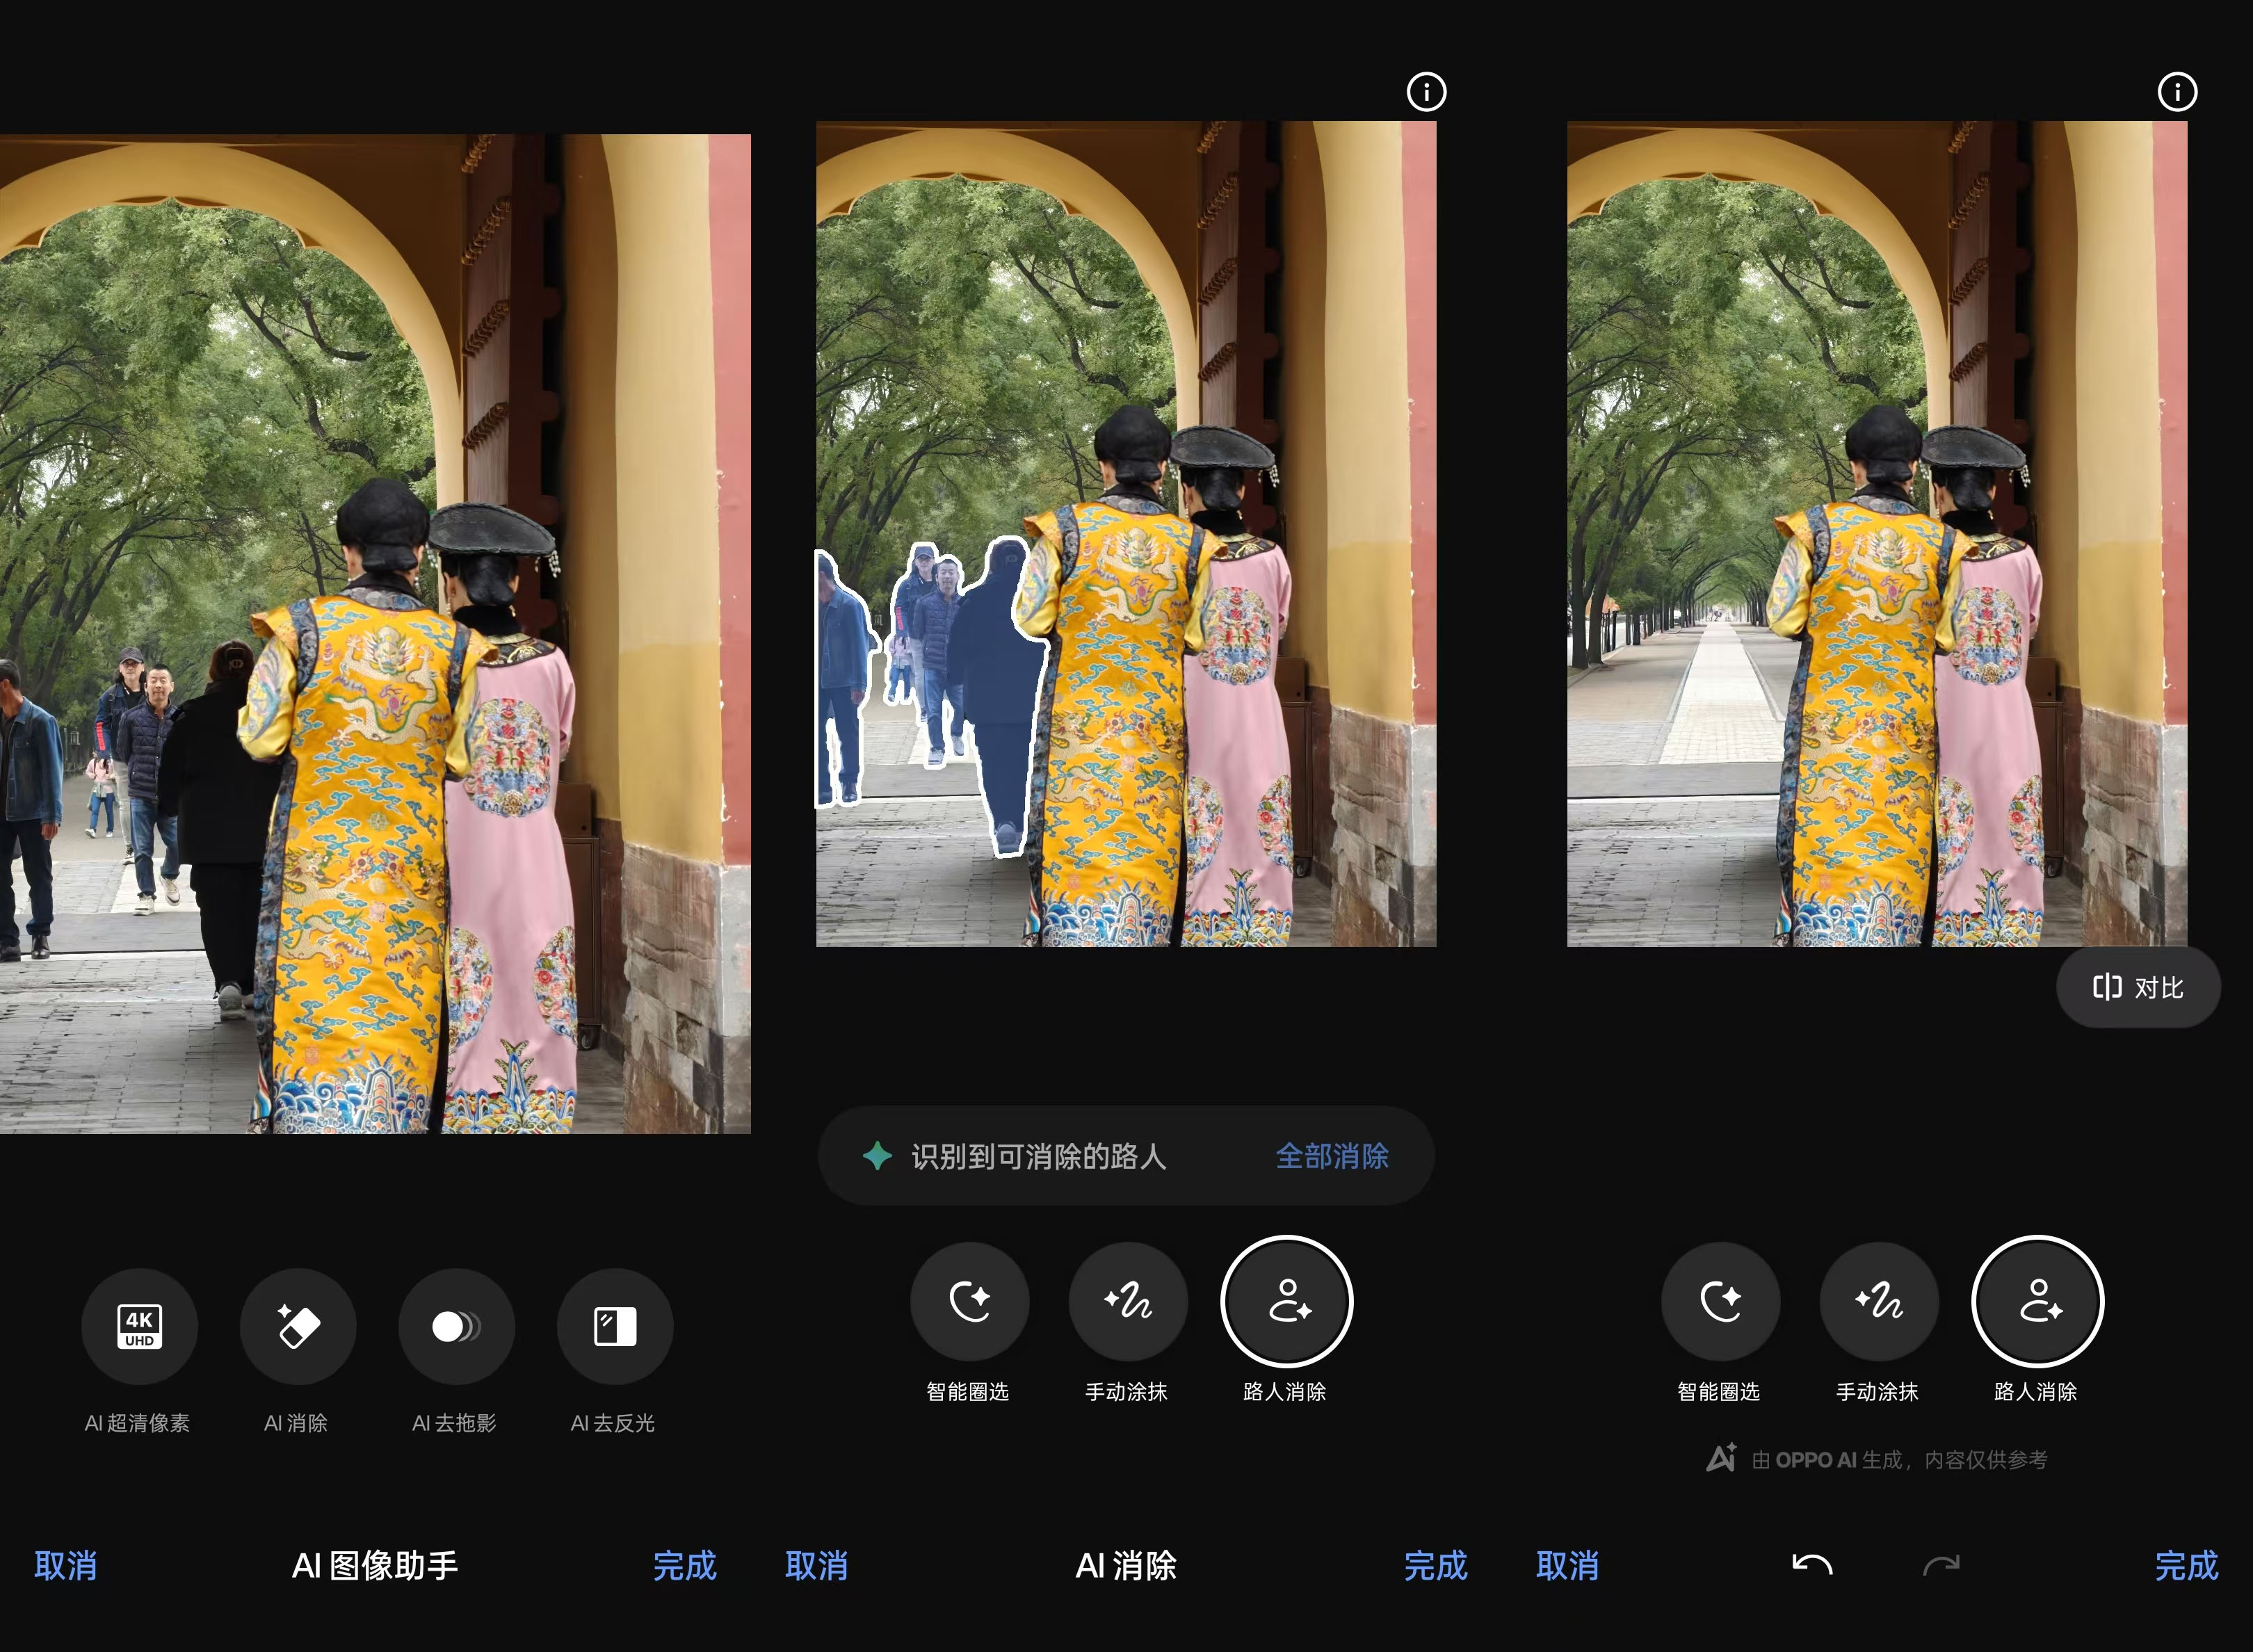Tap the original photo in AI 图像助手
2253x1652 pixels.
pyautogui.click(x=375, y=634)
